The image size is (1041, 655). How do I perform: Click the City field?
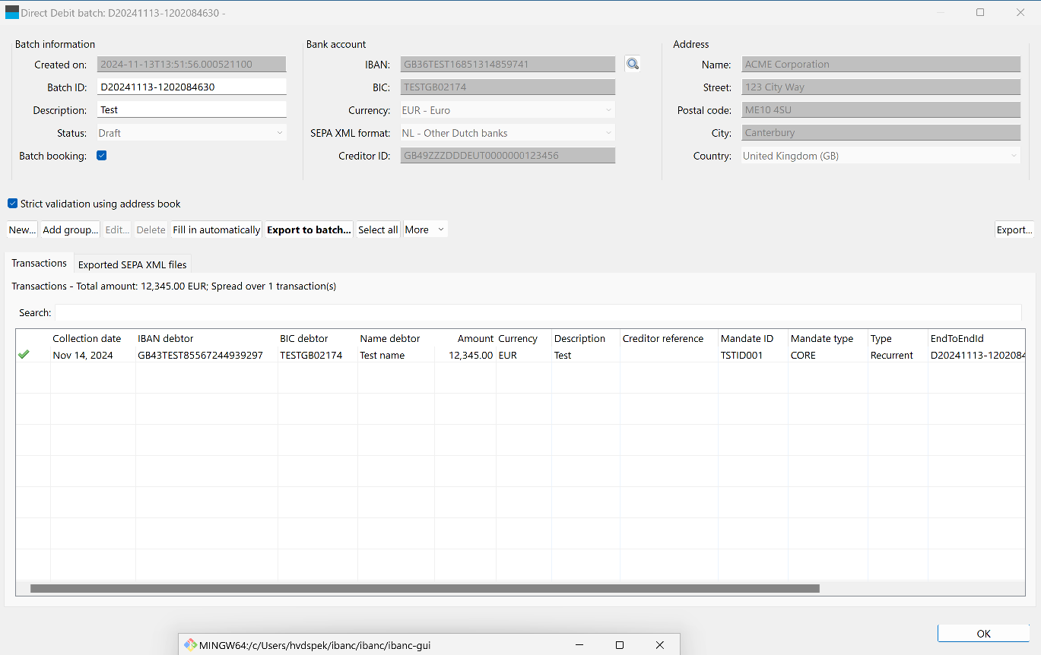[x=881, y=133]
